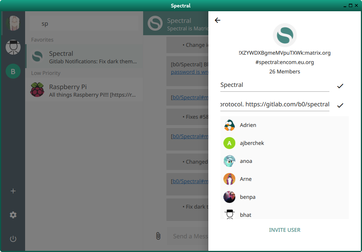This screenshot has width=362, height=252.
Task: Edit the room name field containing Spectral
Action: pos(274,85)
